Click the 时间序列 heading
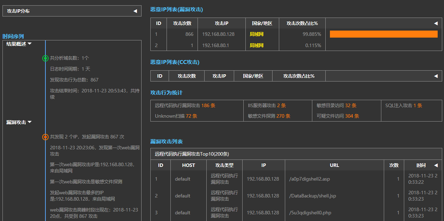This screenshot has height=221, width=444. click(13, 36)
